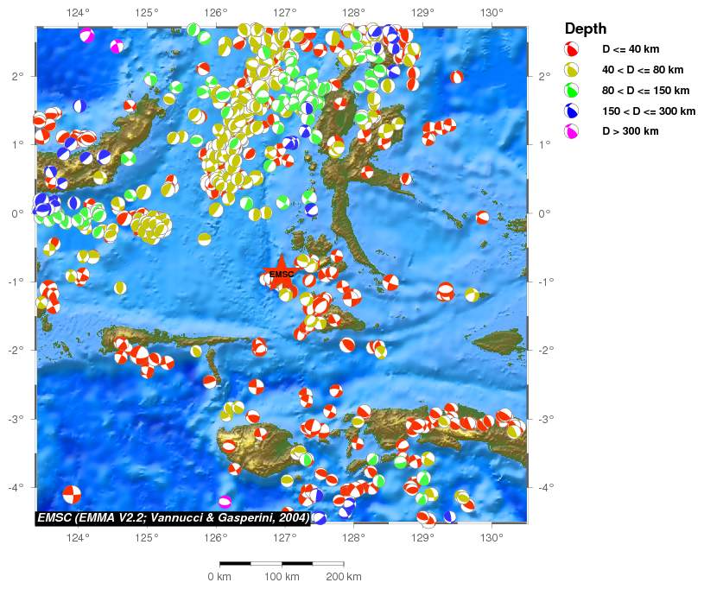Select the green beachball icon in the legend

570,91
